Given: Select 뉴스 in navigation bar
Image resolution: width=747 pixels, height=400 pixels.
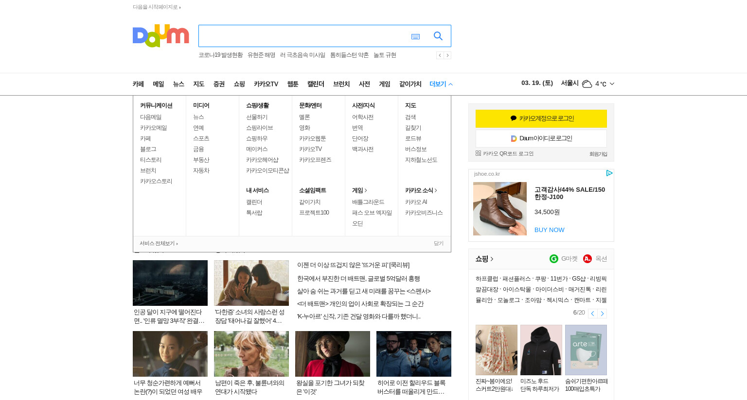Looking at the screenshot, I should pyautogui.click(x=178, y=84).
